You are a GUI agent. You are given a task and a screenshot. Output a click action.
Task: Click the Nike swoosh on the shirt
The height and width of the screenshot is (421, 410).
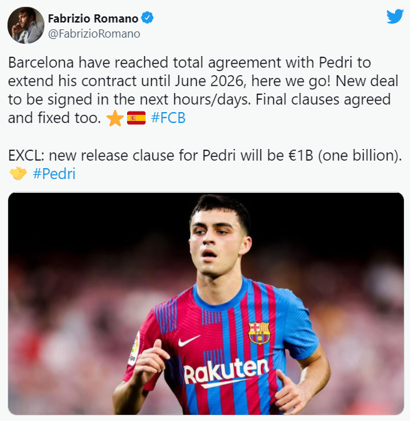pos(189,340)
